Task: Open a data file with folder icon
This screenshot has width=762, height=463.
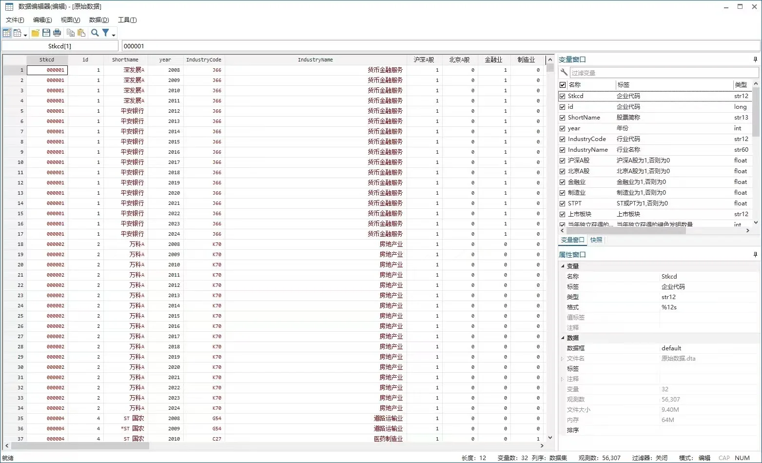Action: coord(36,33)
